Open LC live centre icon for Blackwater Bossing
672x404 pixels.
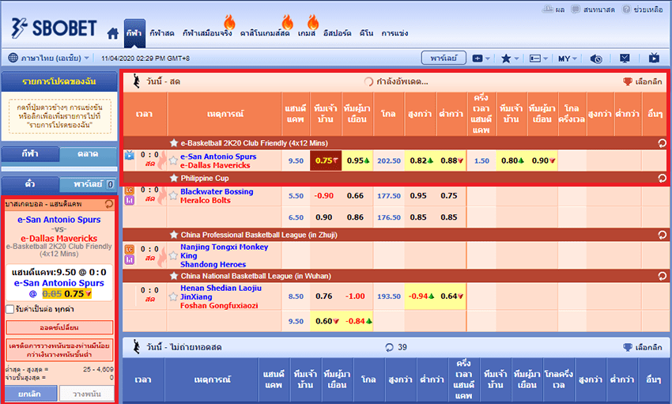[x=130, y=191]
